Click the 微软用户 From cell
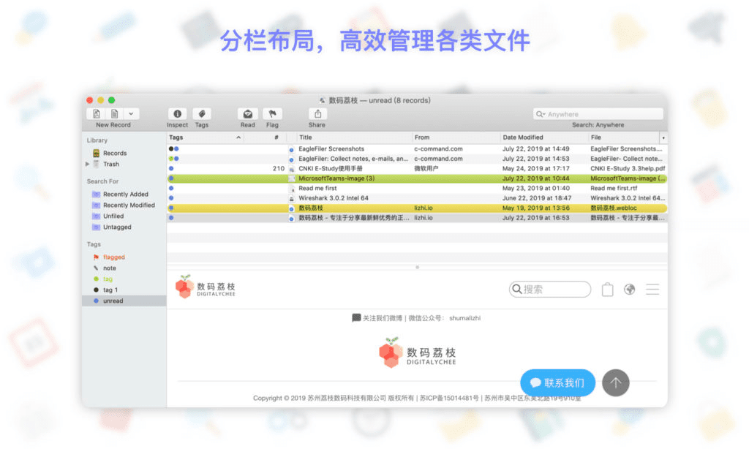This screenshot has width=749, height=449. click(x=426, y=169)
